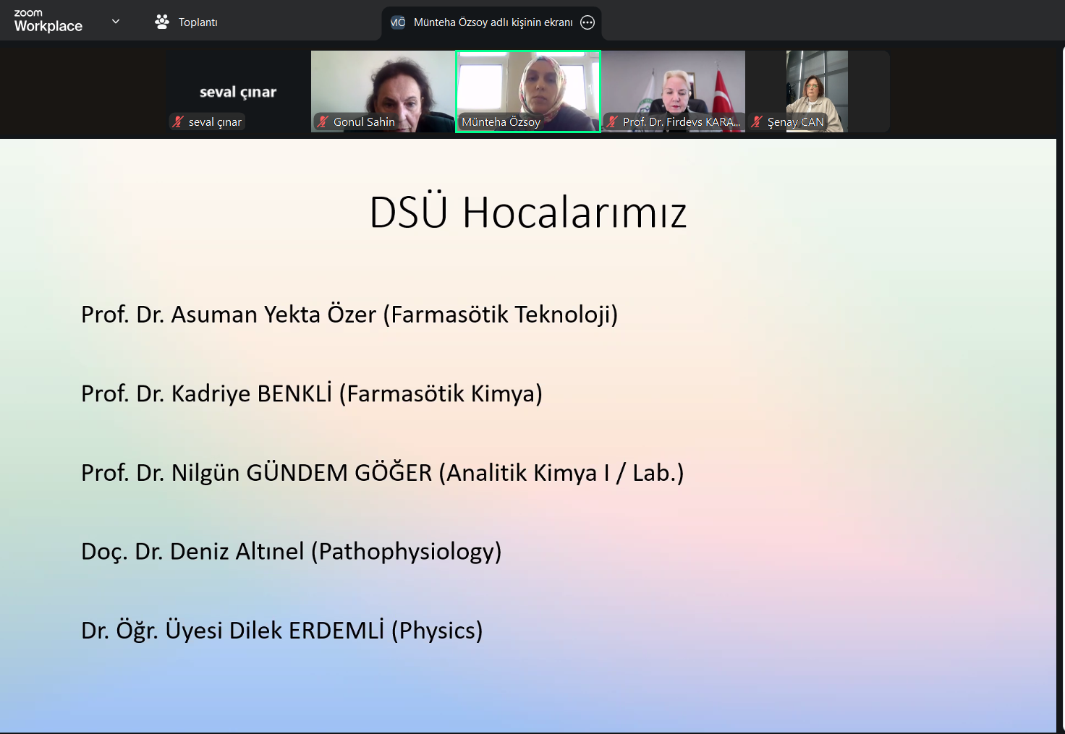Screen dimensions: 1065x734
Task: Open the Toplantı meeting tab
Action: pos(186,22)
